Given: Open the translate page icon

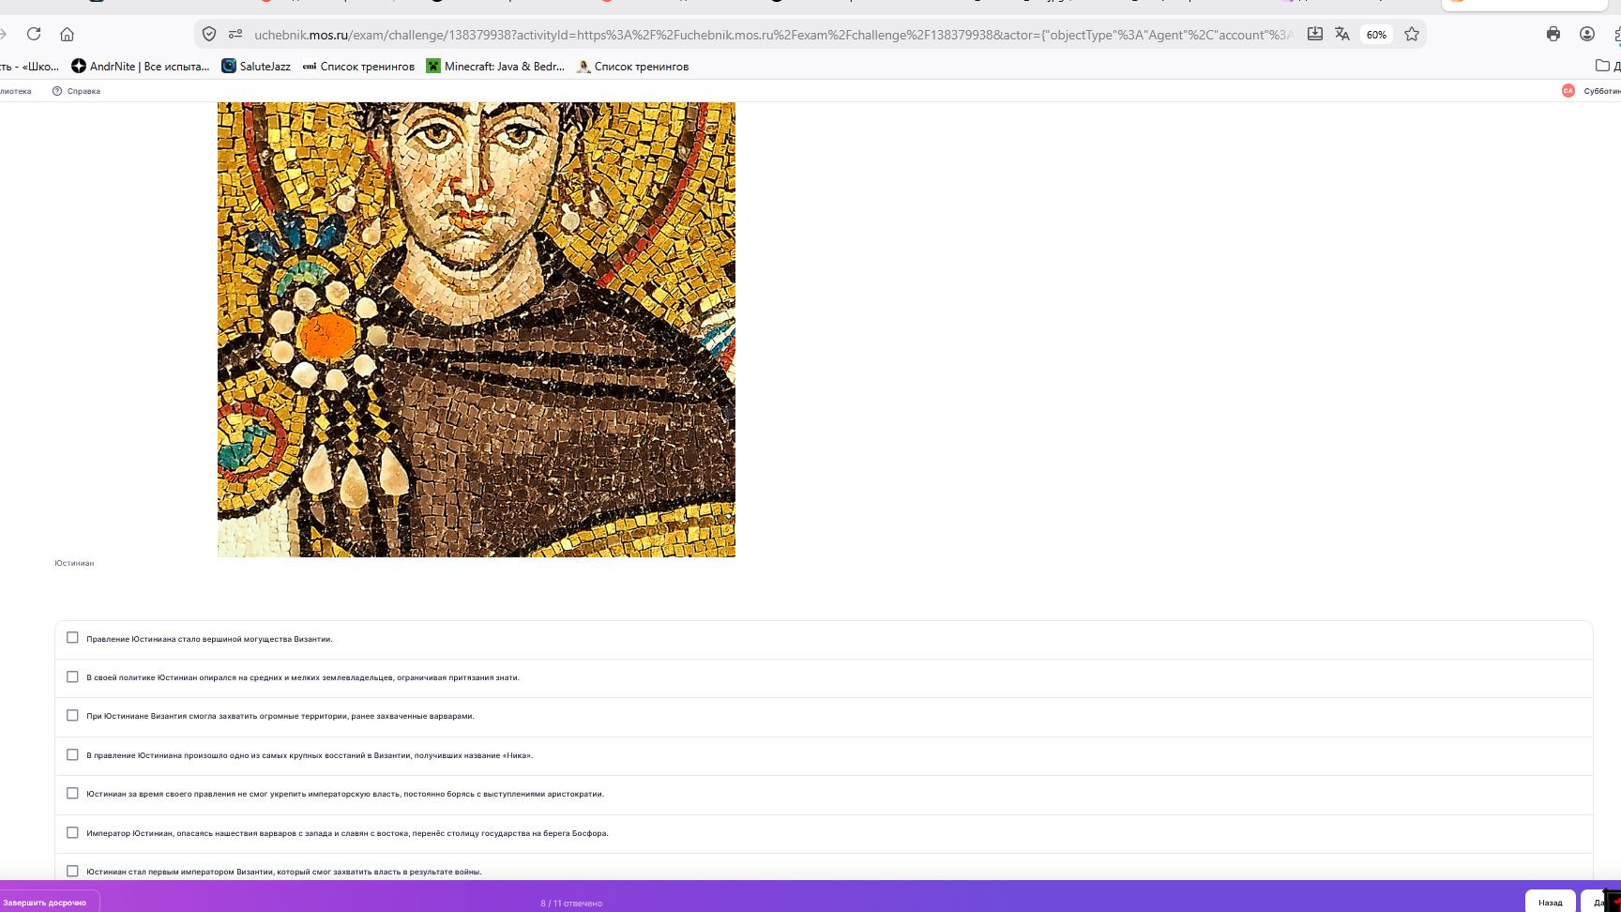Looking at the screenshot, I should (1342, 34).
